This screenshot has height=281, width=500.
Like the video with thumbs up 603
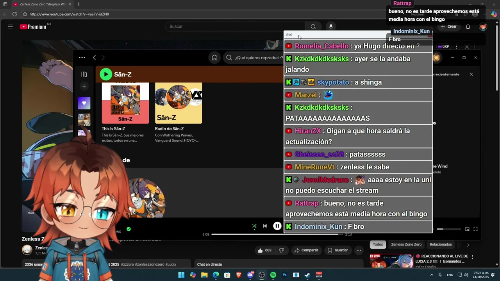click(x=264, y=250)
